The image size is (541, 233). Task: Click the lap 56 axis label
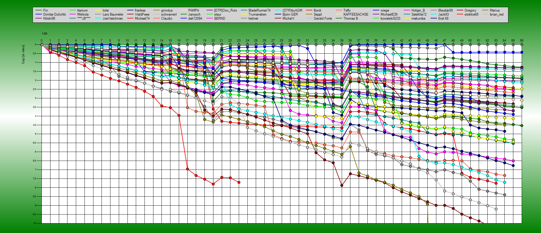(x=521, y=41)
